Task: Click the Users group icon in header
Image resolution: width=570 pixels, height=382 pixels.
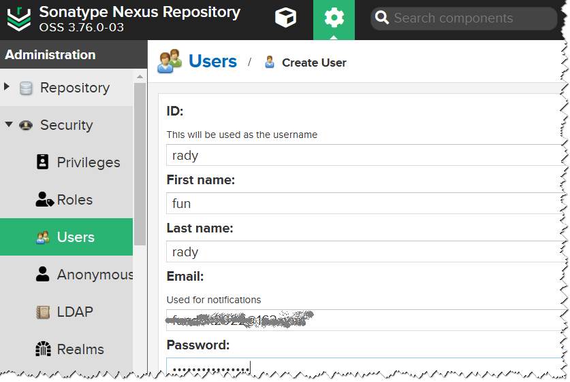Action: pyautogui.click(x=170, y=61)
